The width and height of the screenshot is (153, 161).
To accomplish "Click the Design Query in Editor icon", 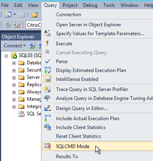I will point(47,108).
